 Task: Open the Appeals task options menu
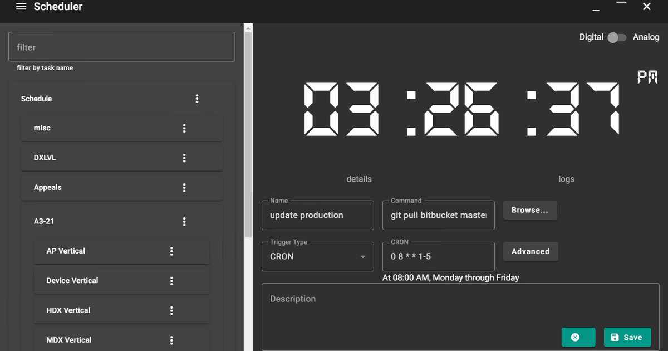(184, 187)
